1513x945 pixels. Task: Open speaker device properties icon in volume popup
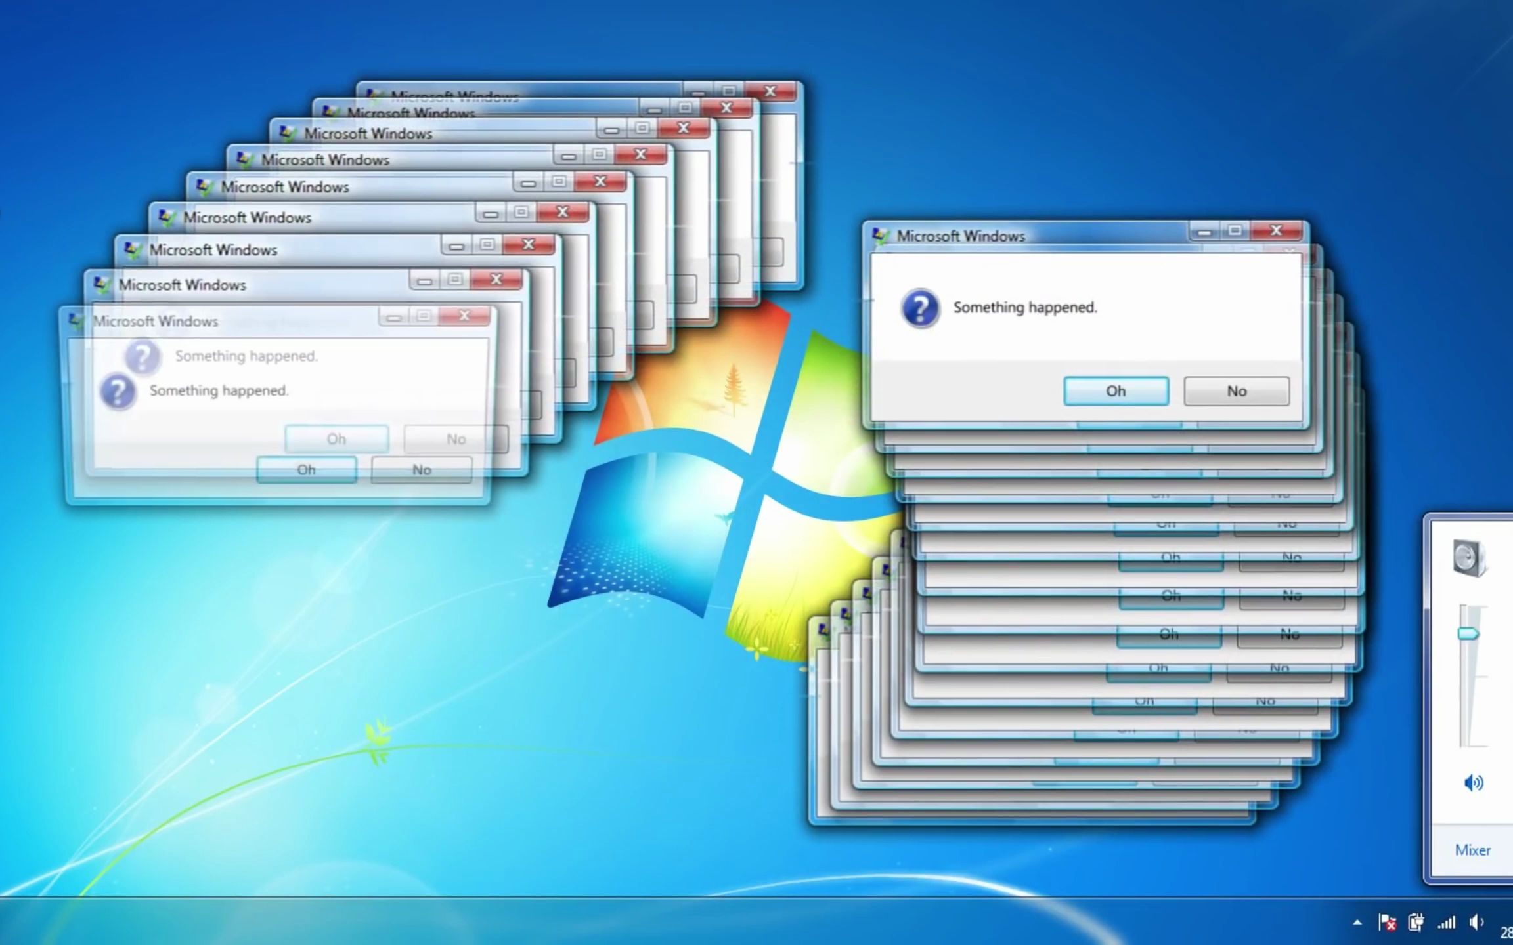tap(1470, 558)
